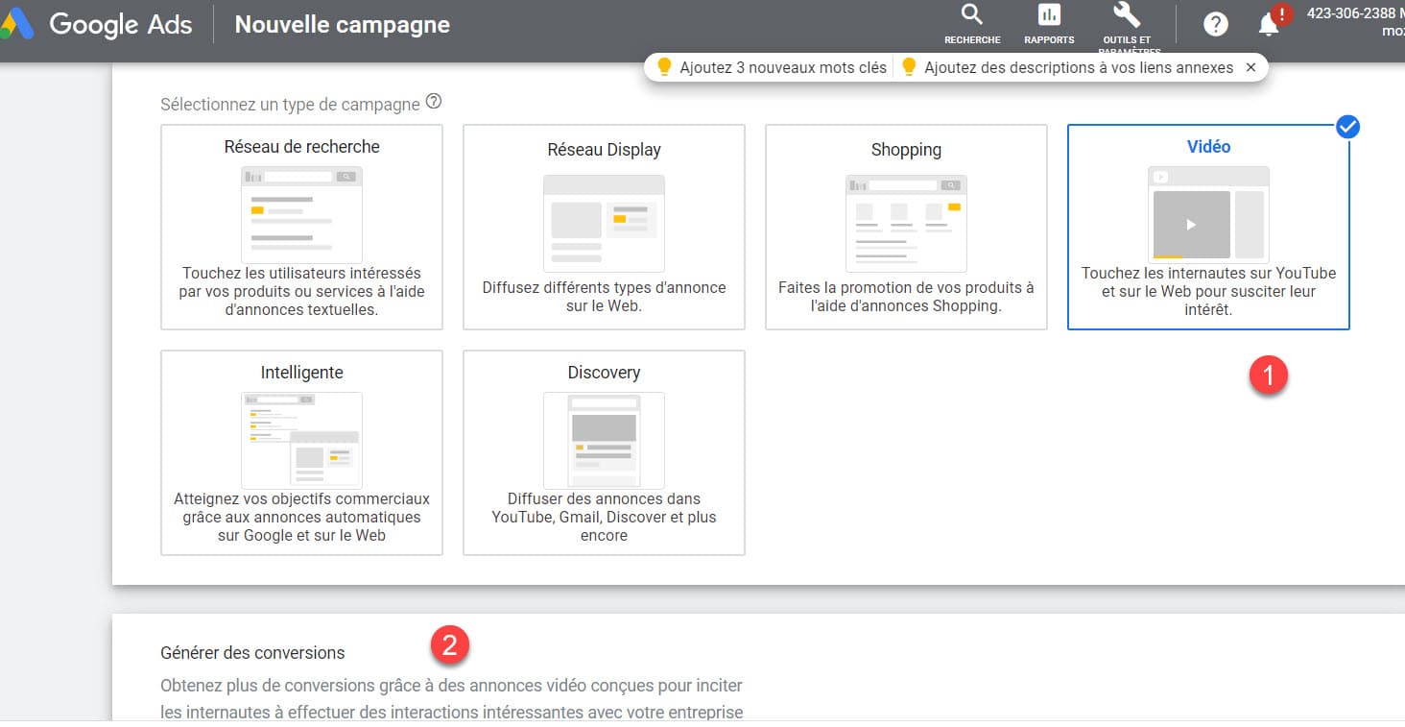Screen dimensions: 1405x727
Task: Open the Recherche search tool
Action: click(972, 24)
